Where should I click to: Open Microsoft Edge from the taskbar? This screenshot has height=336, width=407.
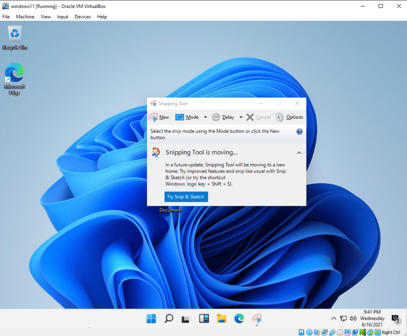[239, 319]
